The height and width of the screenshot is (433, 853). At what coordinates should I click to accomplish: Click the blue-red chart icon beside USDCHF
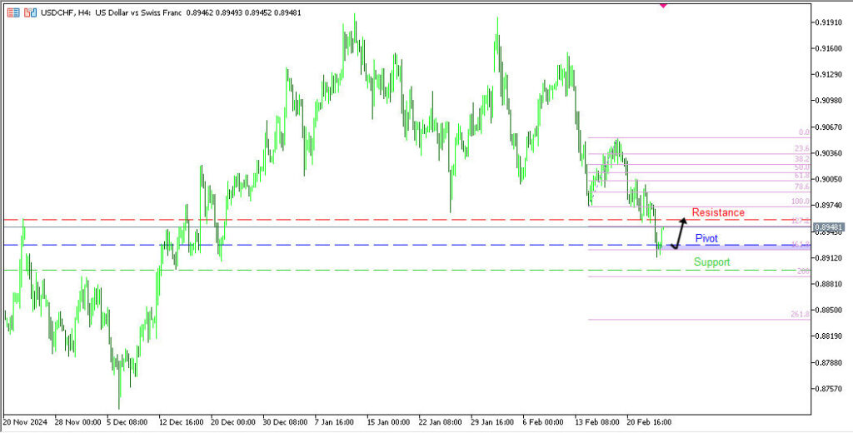pos(30,14)
